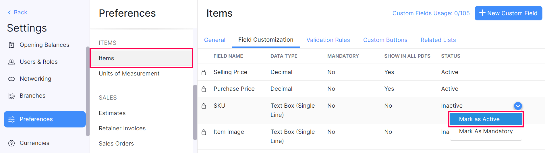The width and height of the screenshot is (545, 153).
Task: Select Mark as Active option
Action: click(486, 119)
